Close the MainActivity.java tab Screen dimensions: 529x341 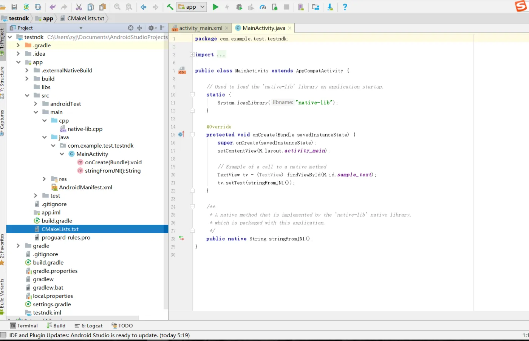coord(290,28)
